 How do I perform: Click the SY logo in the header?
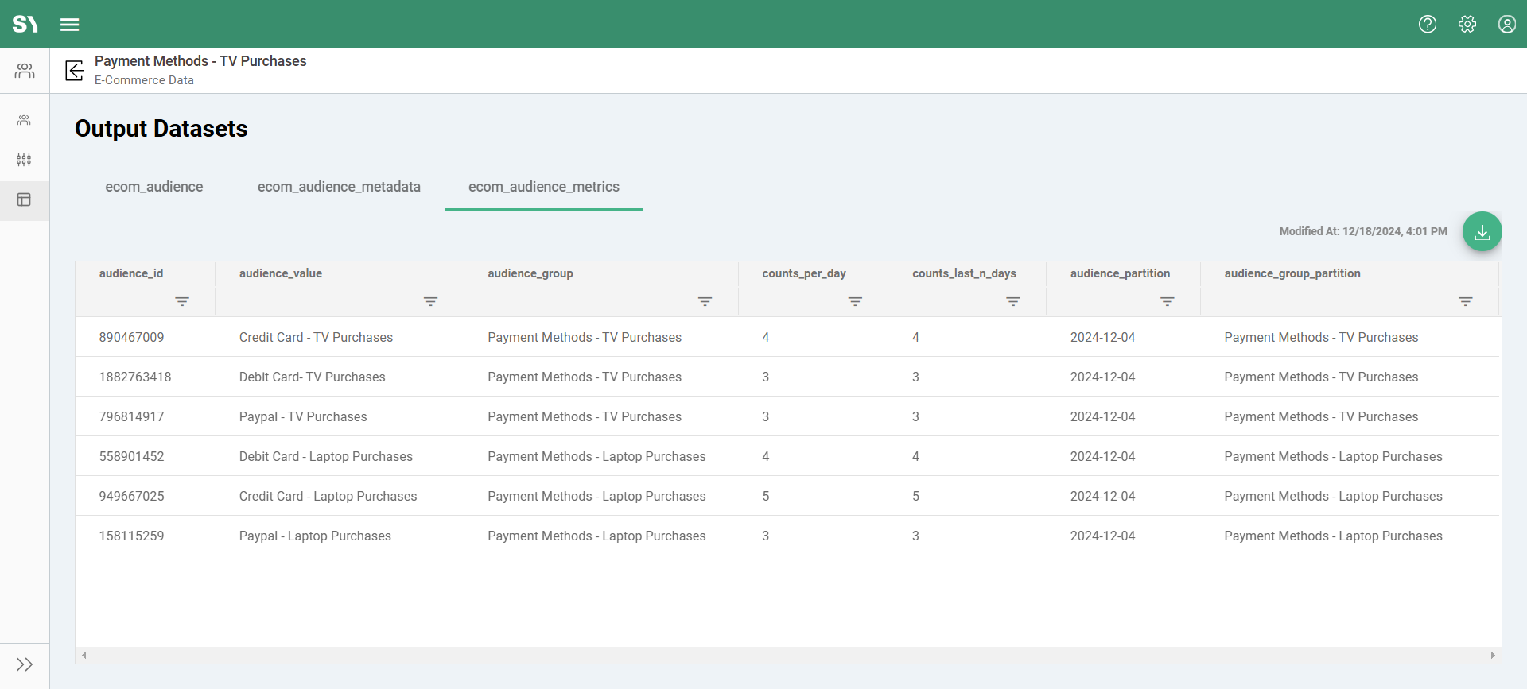[25, 25]
